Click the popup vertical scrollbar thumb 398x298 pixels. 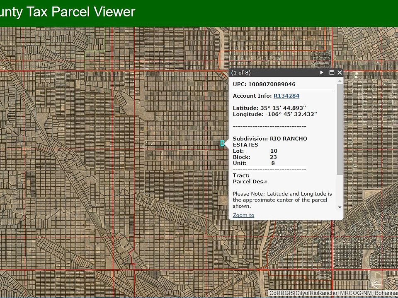[x=340, y=128]
